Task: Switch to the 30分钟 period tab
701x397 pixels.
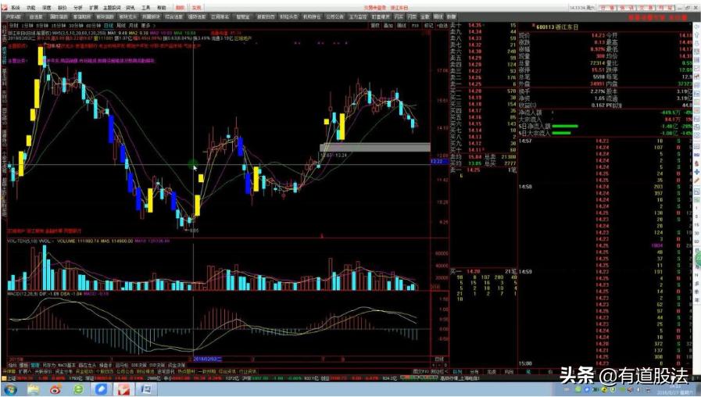Action: pos(76,26)
